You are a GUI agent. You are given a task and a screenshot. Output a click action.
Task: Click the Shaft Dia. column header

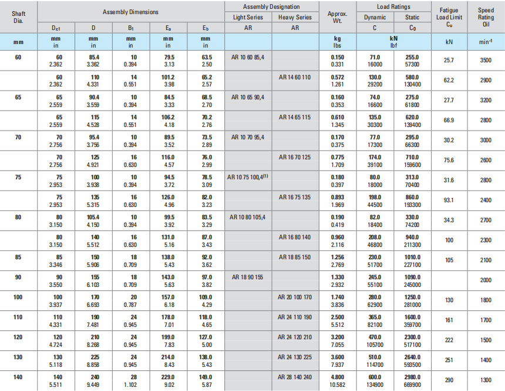point(18,17)
